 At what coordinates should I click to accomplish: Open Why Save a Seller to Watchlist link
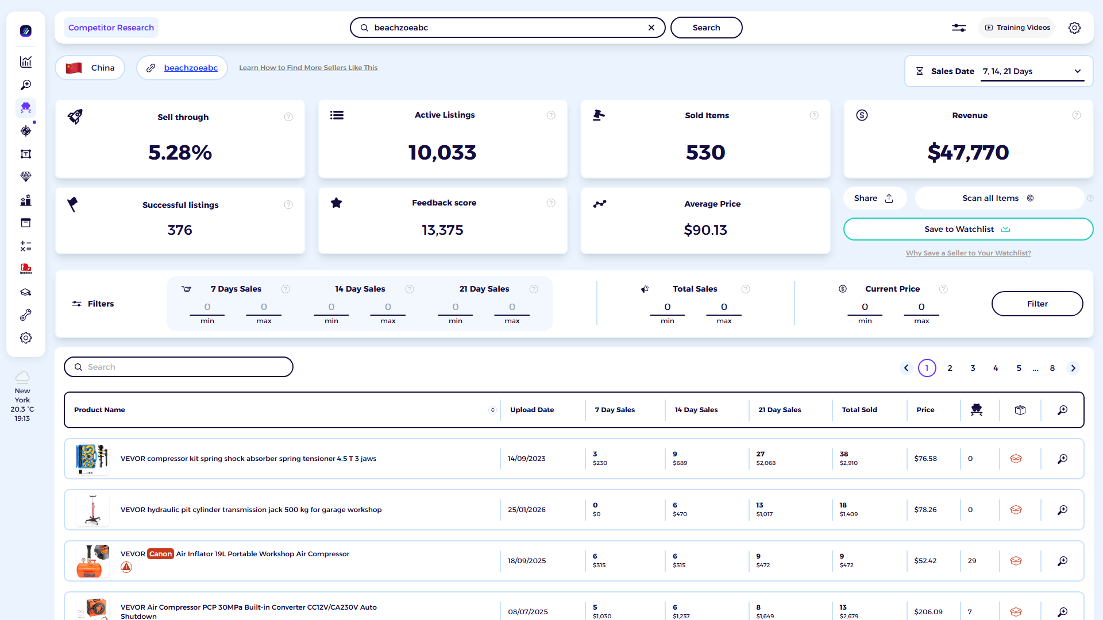968,253
